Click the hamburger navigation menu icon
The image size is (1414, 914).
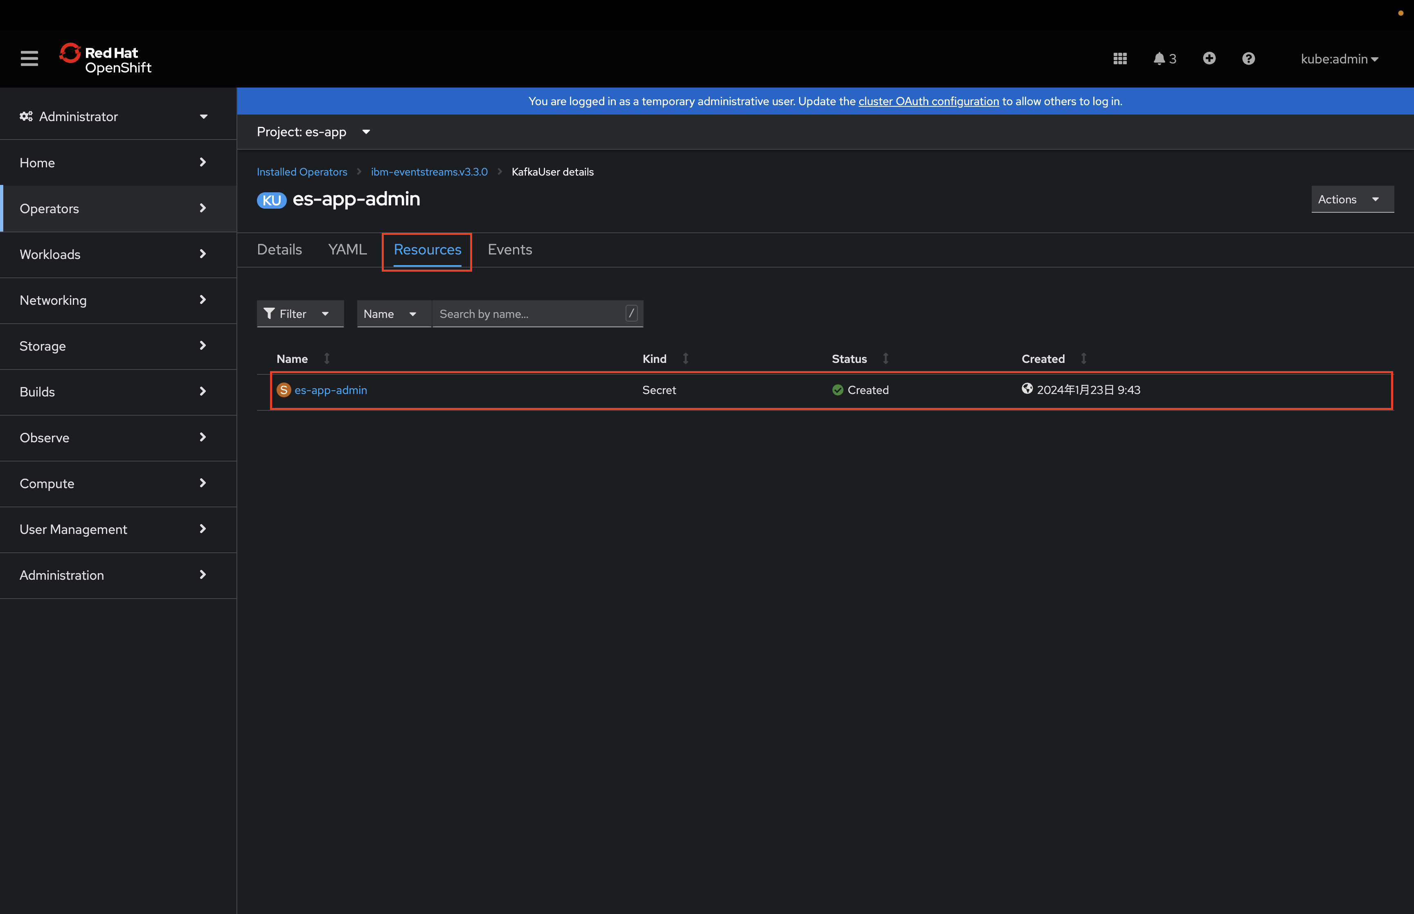(x=29, y=58)
